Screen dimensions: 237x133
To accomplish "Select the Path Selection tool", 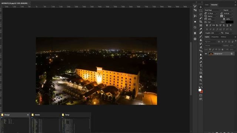I will pyautogui.click(x=201, y=69).
